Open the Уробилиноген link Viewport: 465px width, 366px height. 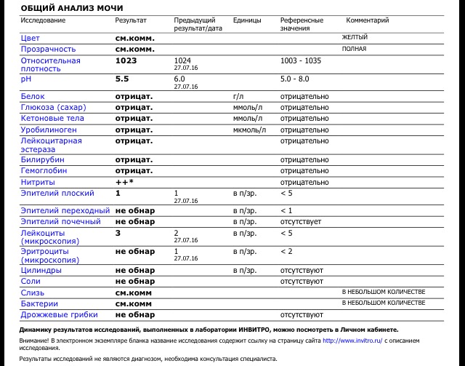(x=49, y=130)
